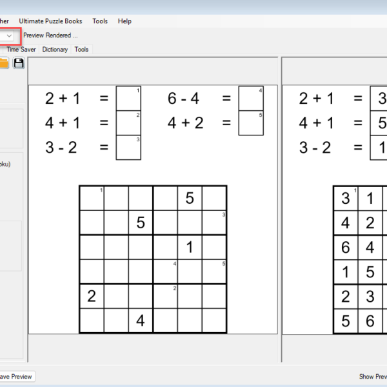Click answer box numbered 1 in puzzle

tap(128, 98)
